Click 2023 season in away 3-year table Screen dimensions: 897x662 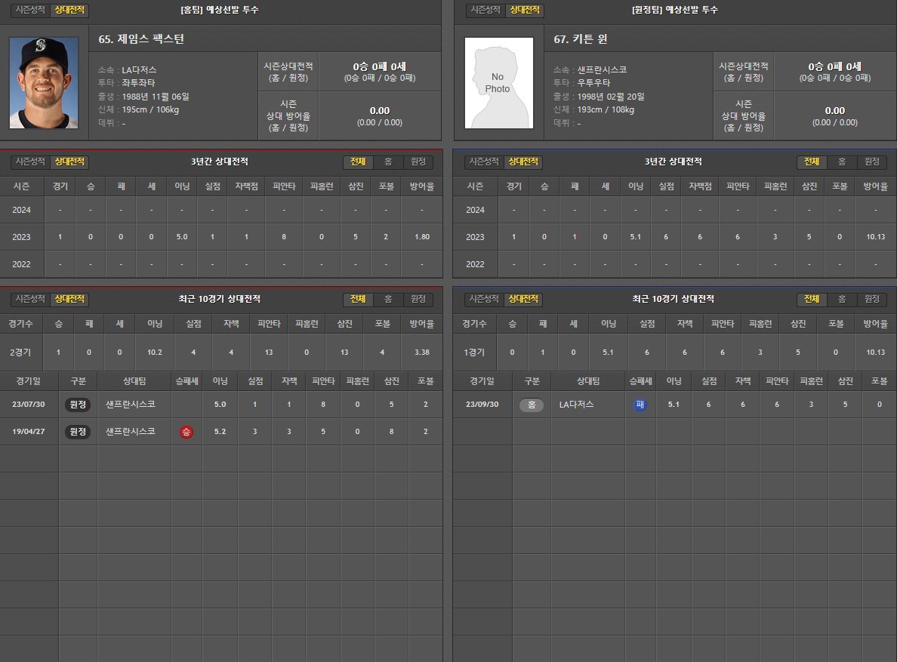tap(476, 237)
